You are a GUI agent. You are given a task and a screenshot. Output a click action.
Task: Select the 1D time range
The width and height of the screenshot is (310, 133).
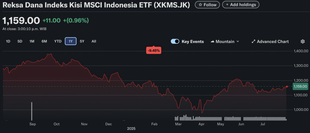point(8,42)
